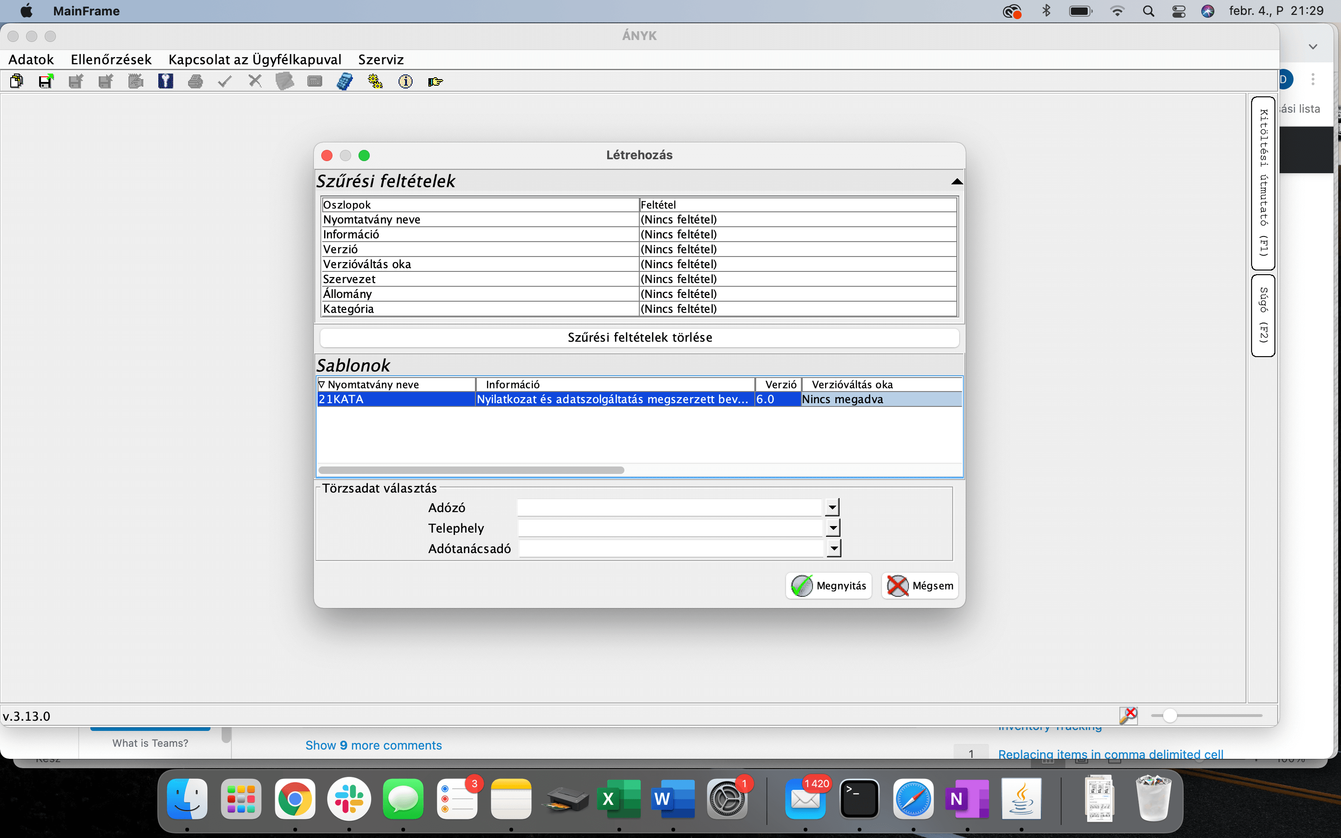Click the Kategória filter condition cell
The width and height of the screenshot is (1341, 838).
(x=798, y=309)
